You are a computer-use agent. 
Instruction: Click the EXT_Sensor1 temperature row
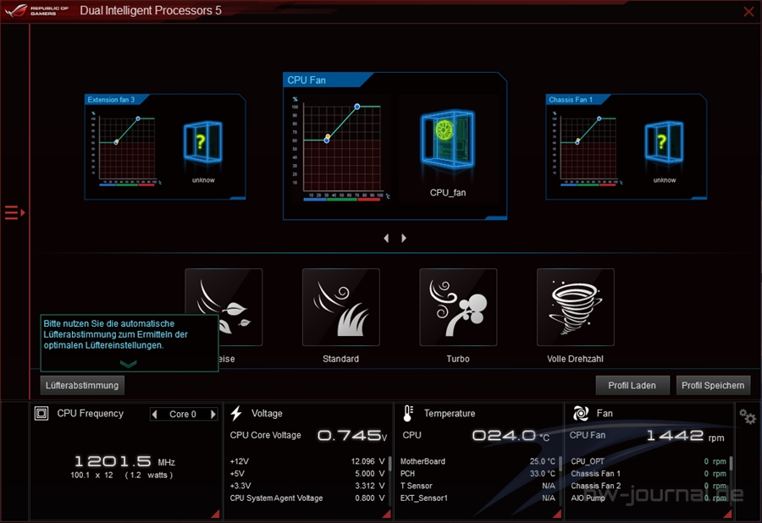(478, 498)
